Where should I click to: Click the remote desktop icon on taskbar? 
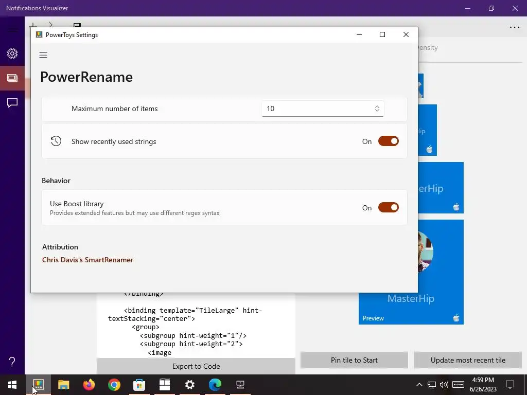(x=240, y=385)
